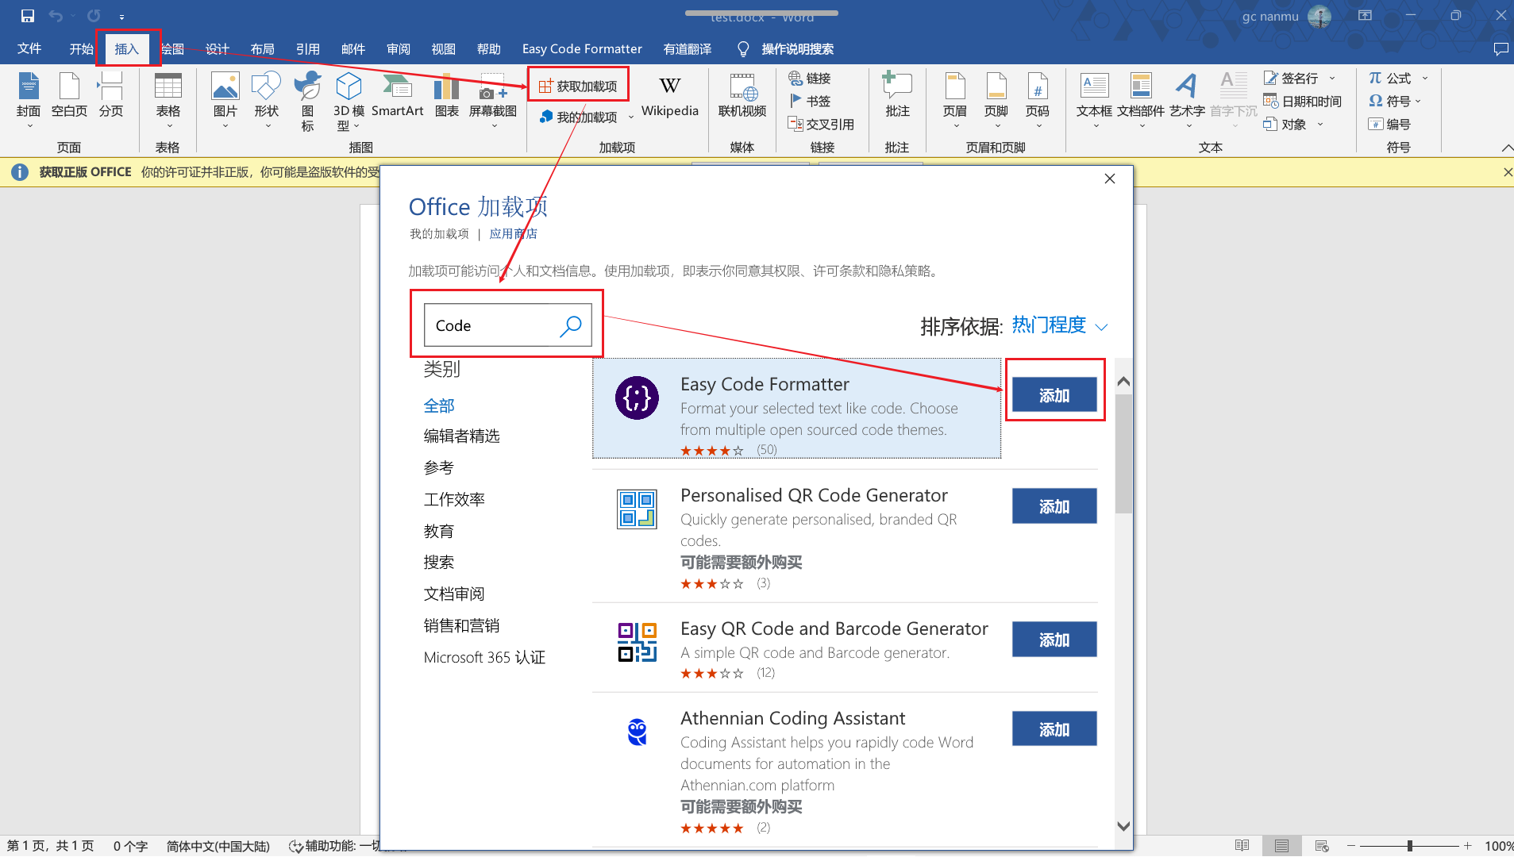
Task: Insert SmartArt graphic
Action: 397,95
